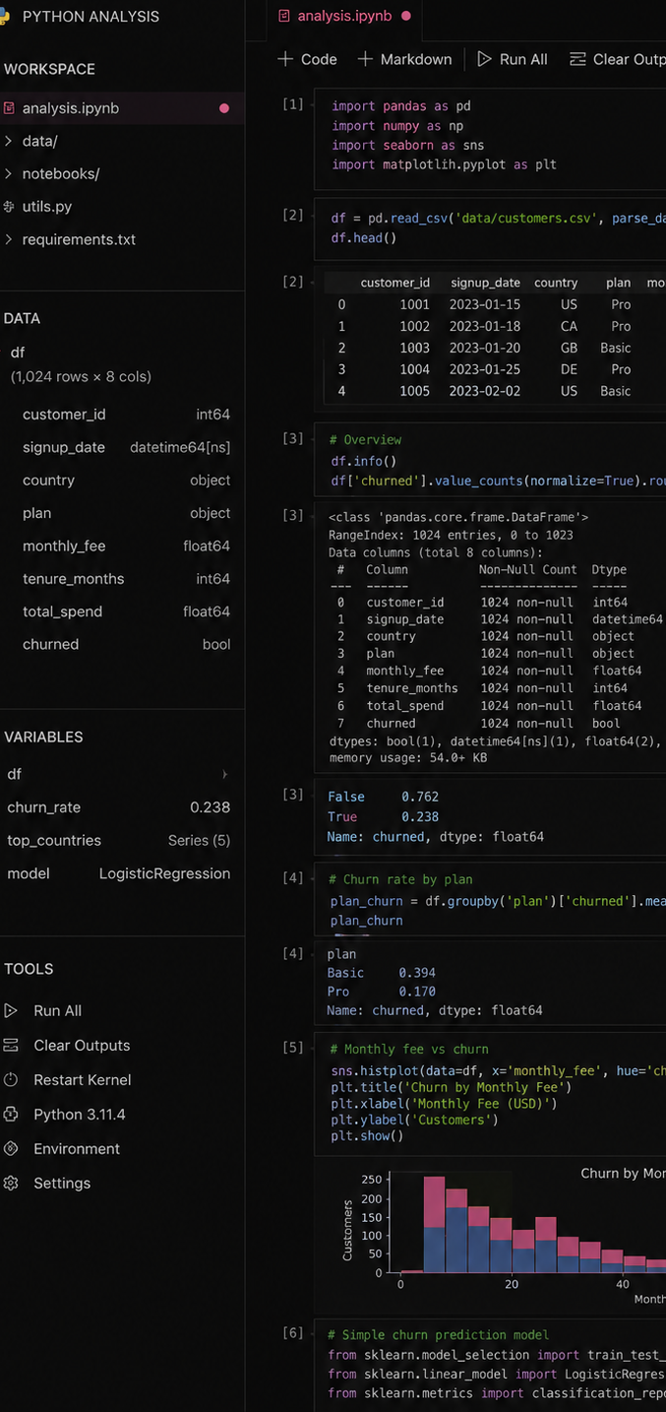
Task: Add a new Markdown cell
Action: (404, 59)
